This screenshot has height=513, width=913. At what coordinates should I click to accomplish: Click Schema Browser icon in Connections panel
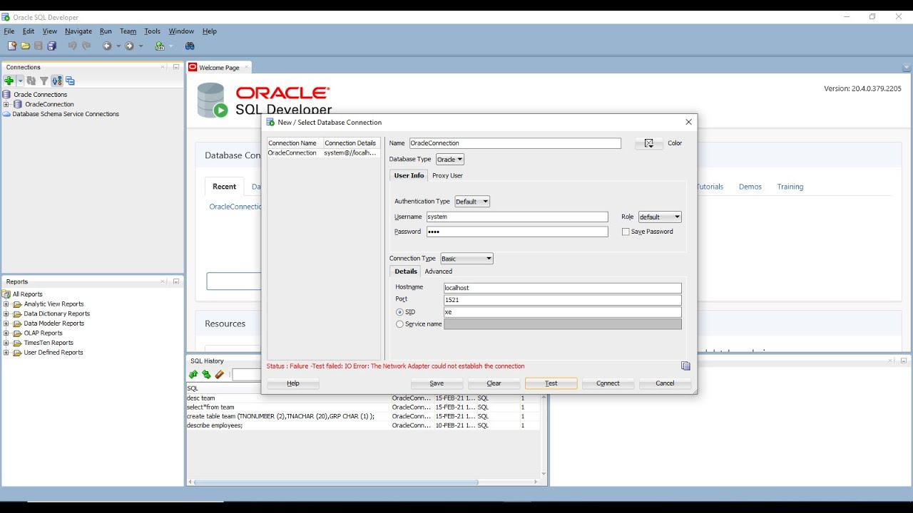[x=57, y=81]
